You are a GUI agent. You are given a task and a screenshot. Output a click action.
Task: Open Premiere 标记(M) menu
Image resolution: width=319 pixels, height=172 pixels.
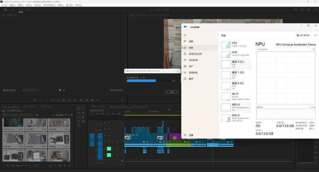[x=38, y=5]
